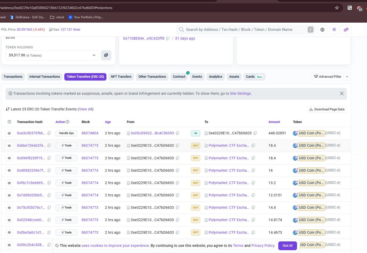
Task: Open the Events tab
Action: point(197,77)
